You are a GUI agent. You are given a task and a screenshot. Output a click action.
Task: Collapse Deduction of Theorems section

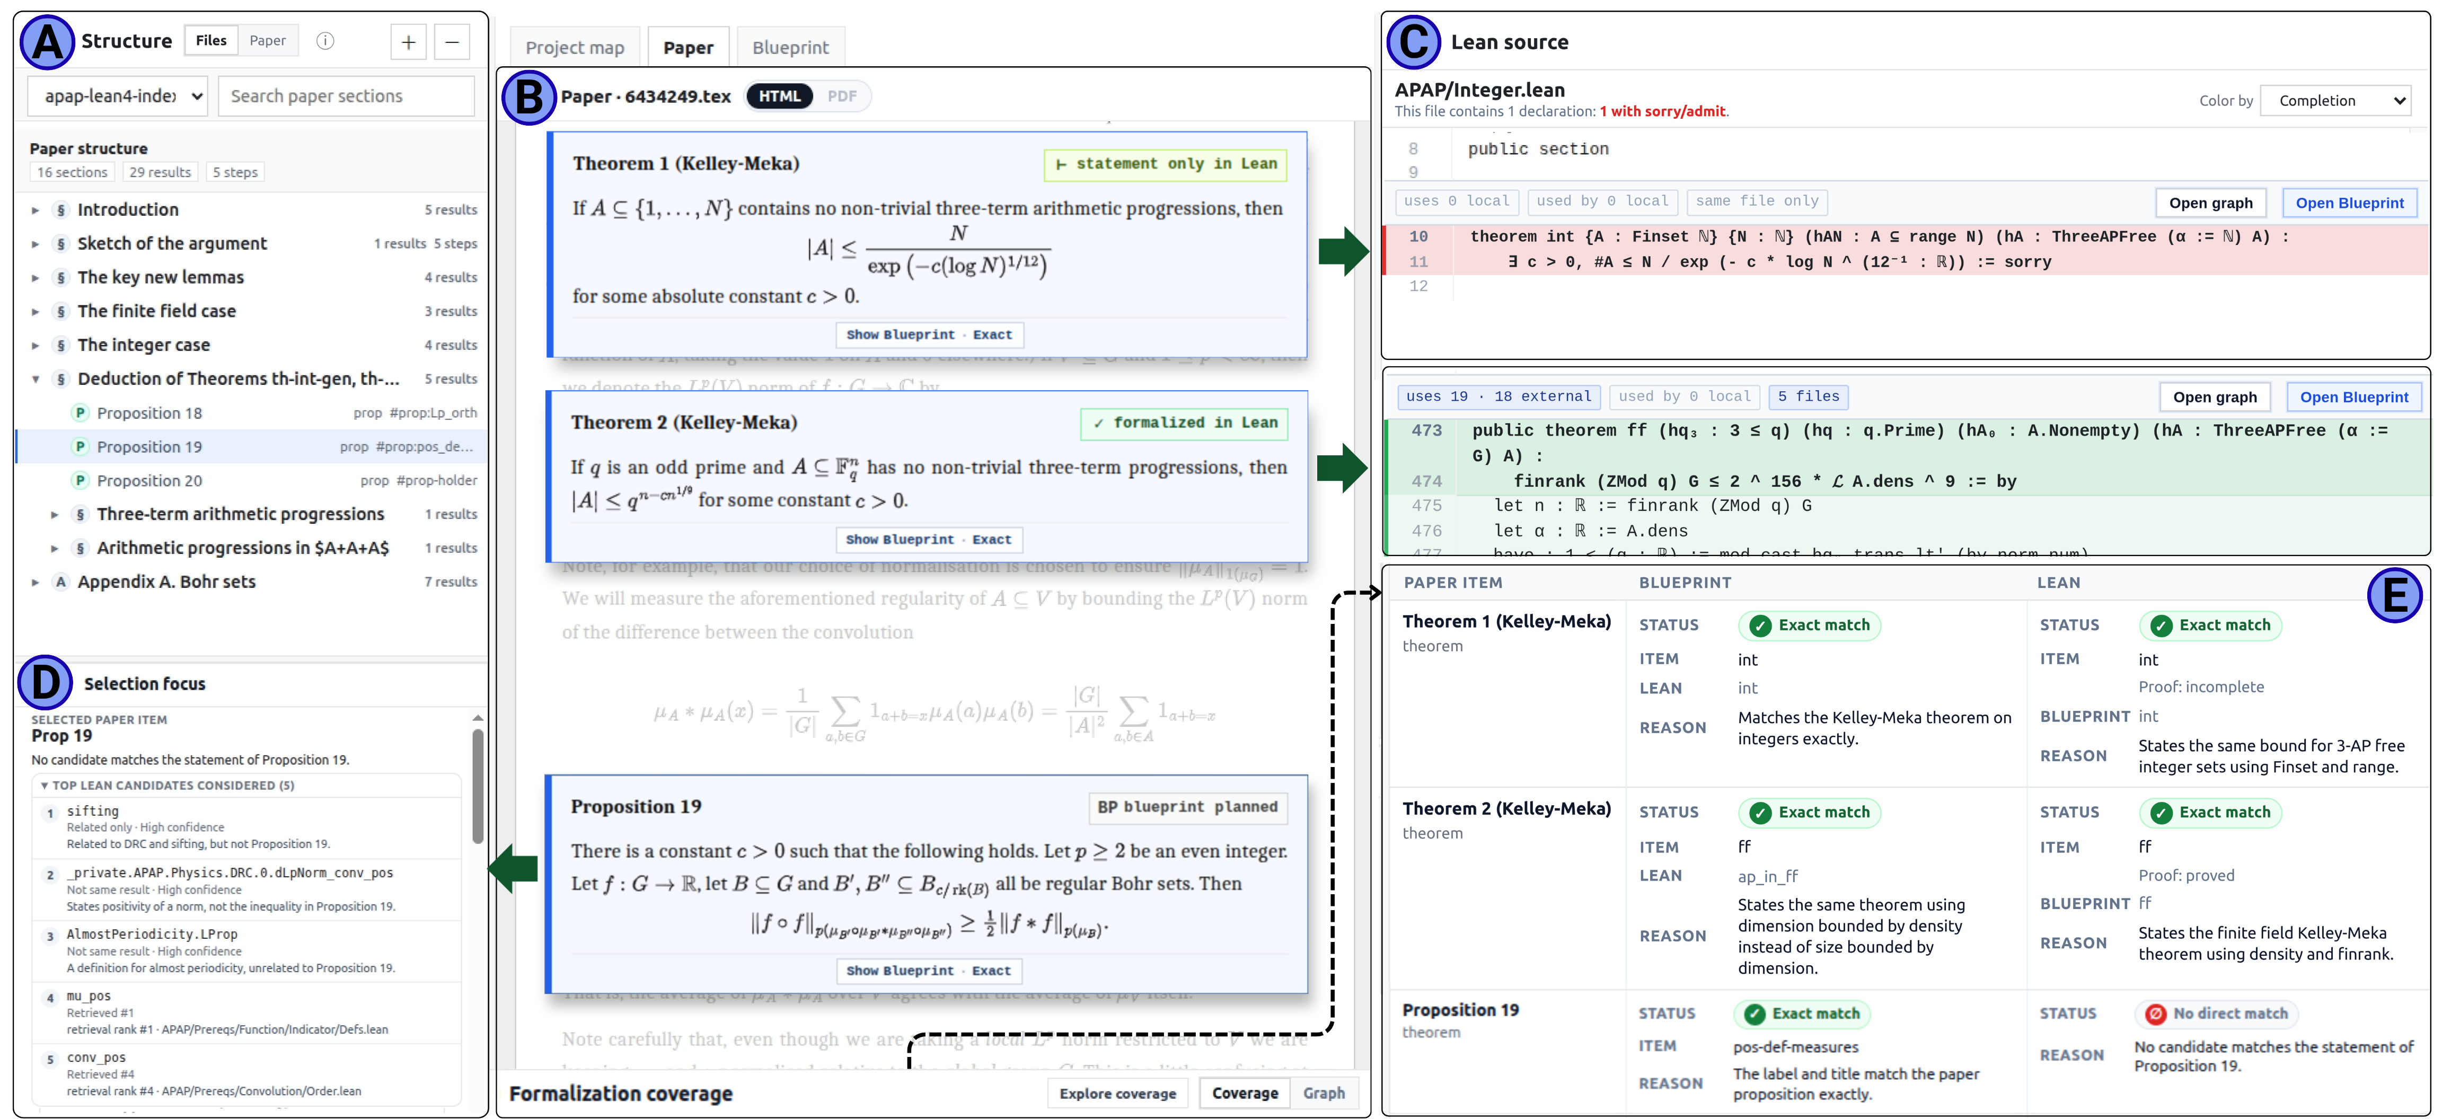pyautogui.click(x=35, y=378)
